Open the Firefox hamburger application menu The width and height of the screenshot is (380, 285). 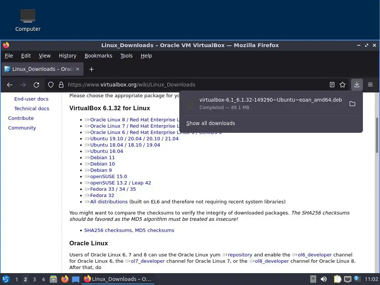[x=370, y=85]
